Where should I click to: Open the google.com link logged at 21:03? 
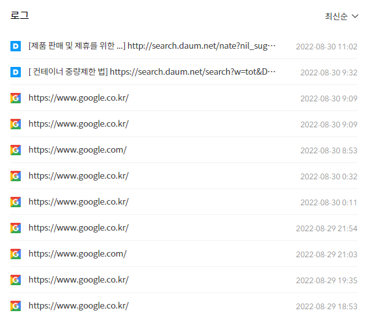77,254
